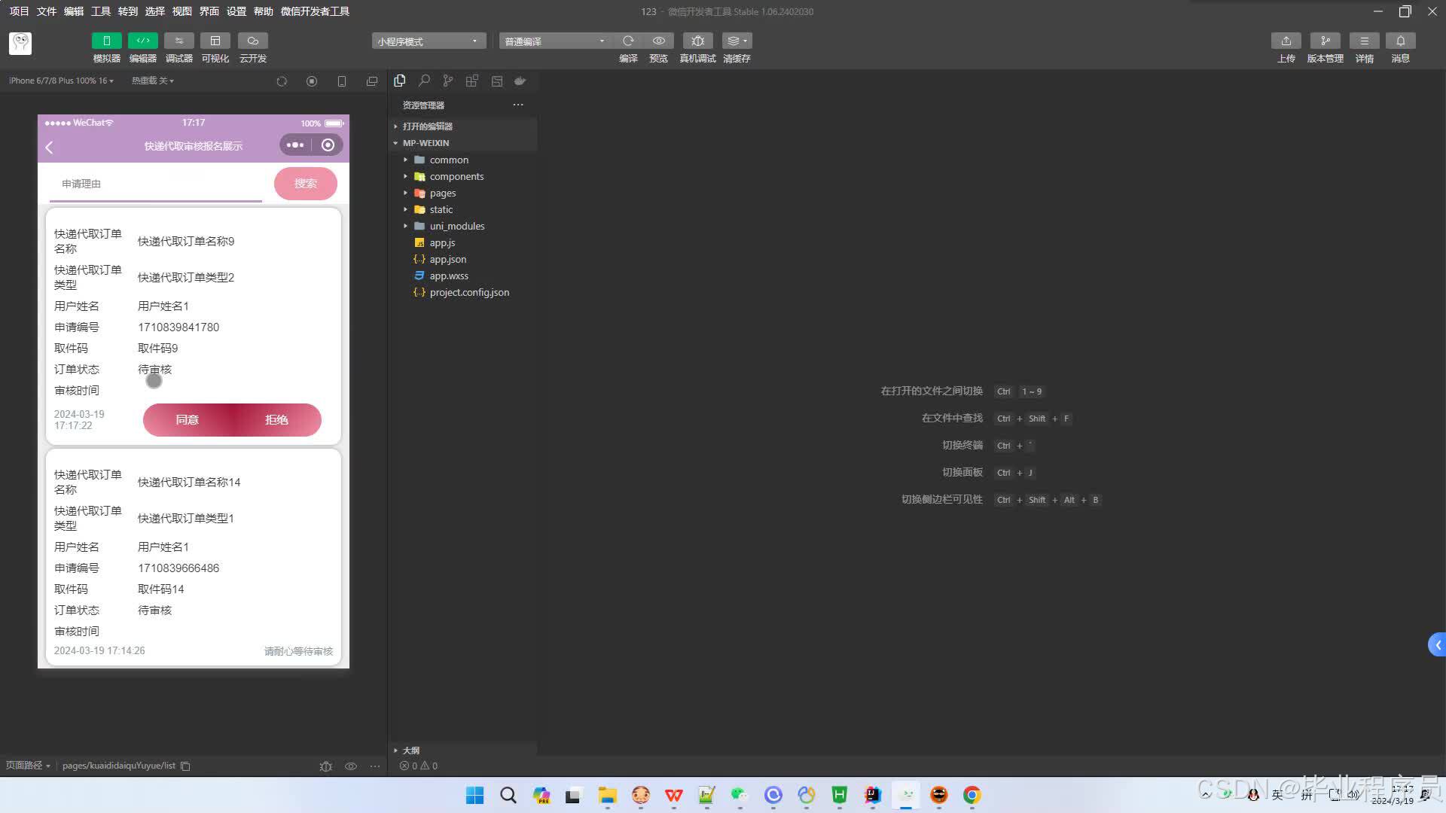Open the 工具 menu

tap(101, 11)
